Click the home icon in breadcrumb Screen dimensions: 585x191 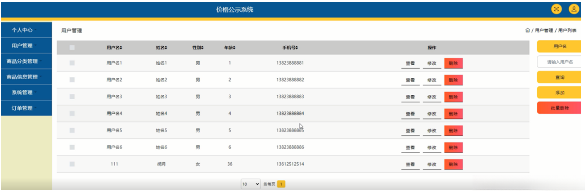527,31
